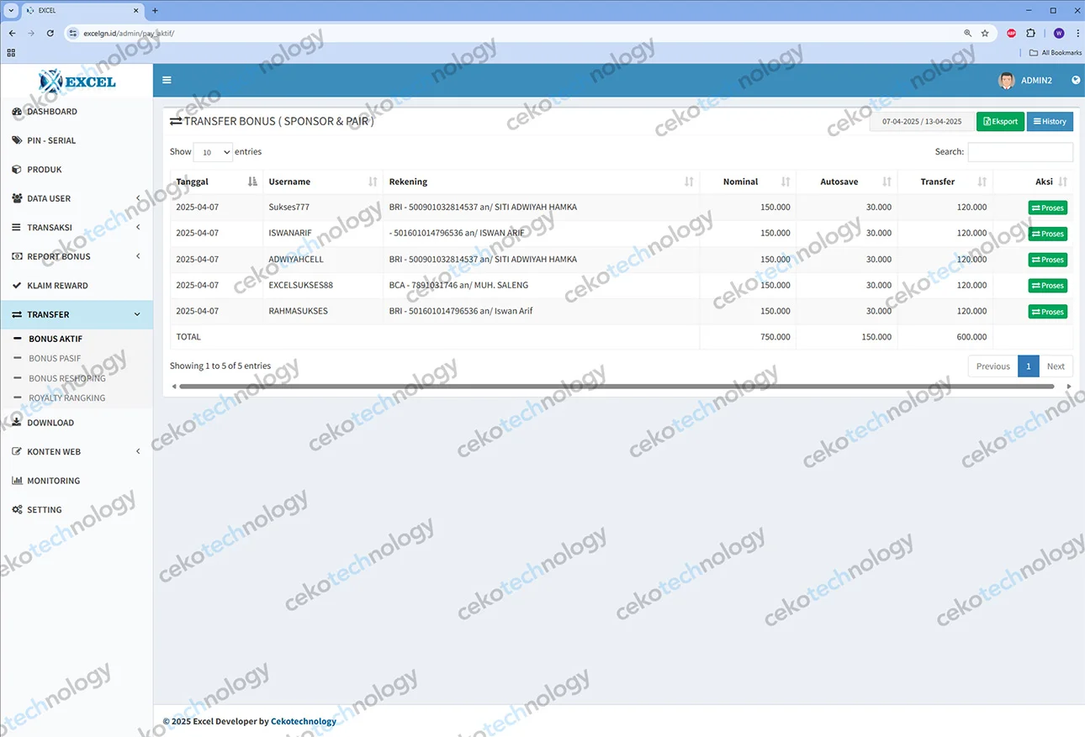Click the Setting gears icon
The image size is (1085, 737).
click(18, 510)
